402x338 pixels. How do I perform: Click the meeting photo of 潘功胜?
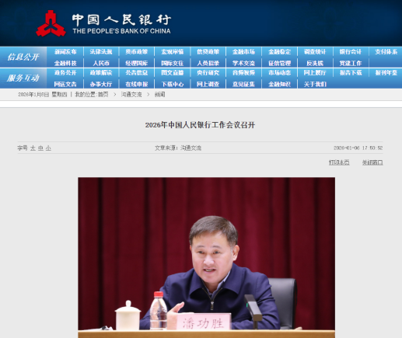pyautogui.click(x=206, y=257)
